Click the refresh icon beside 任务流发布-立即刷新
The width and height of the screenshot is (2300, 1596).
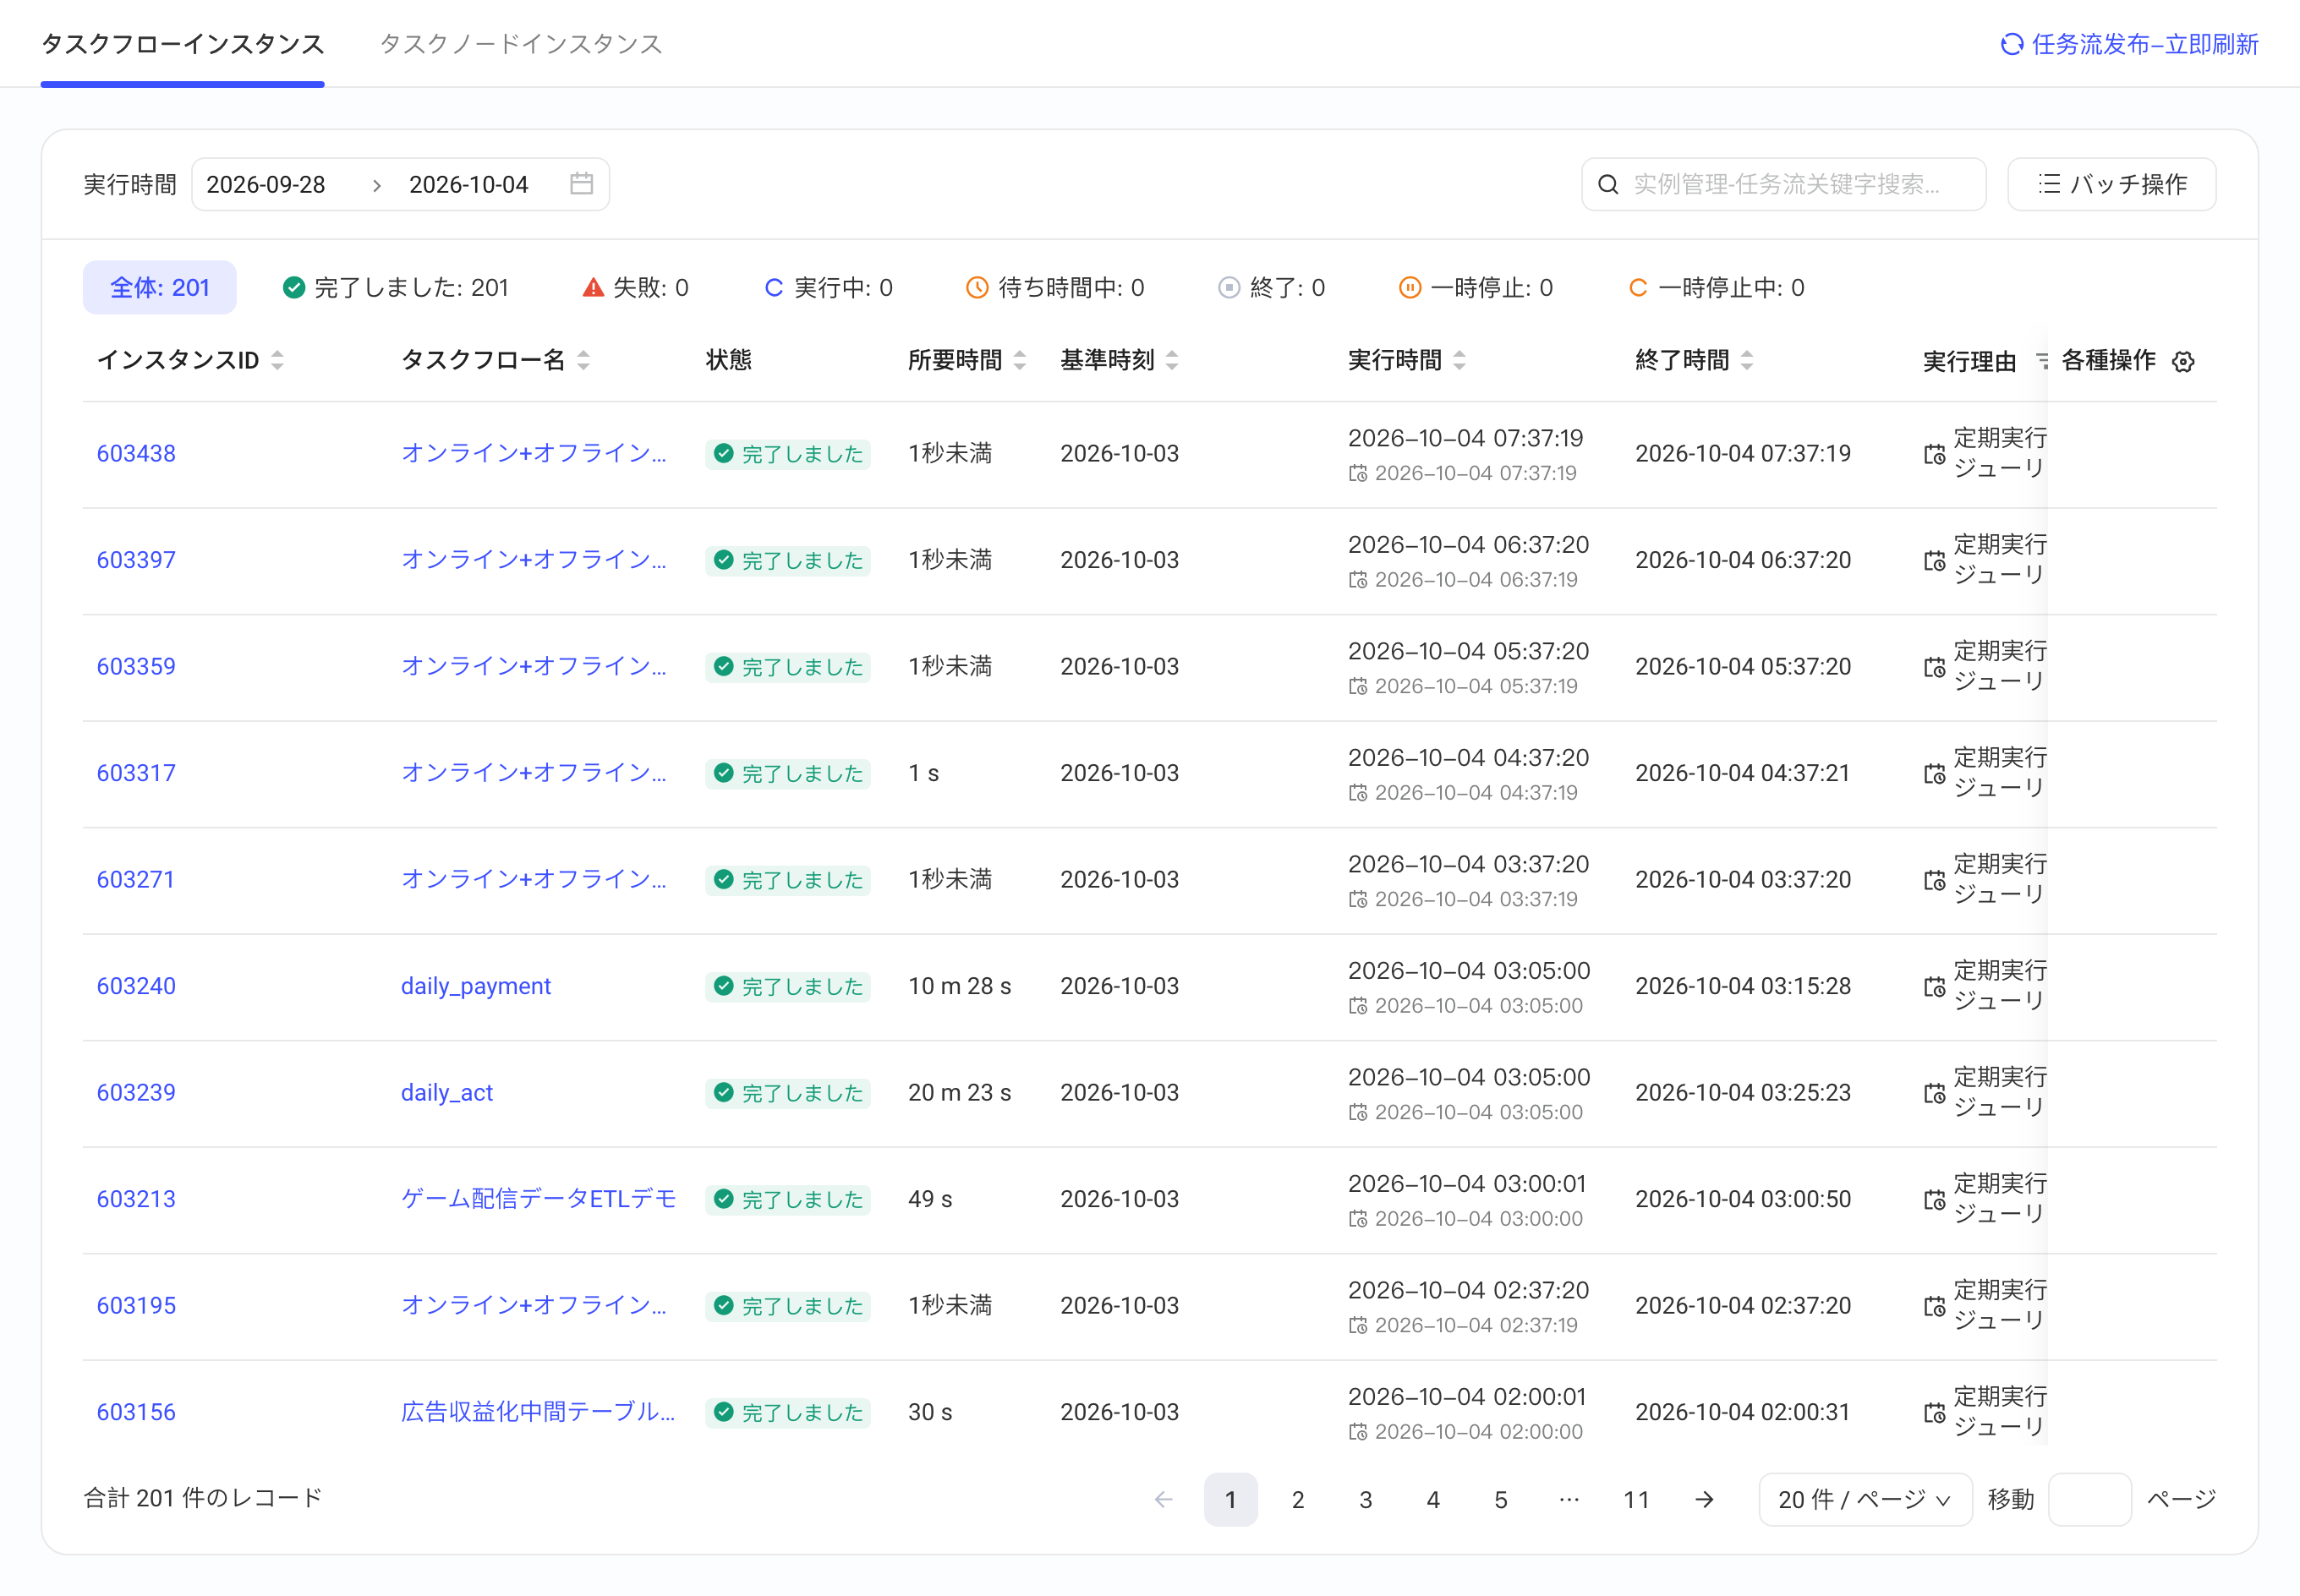click(x=2011, y=44)
